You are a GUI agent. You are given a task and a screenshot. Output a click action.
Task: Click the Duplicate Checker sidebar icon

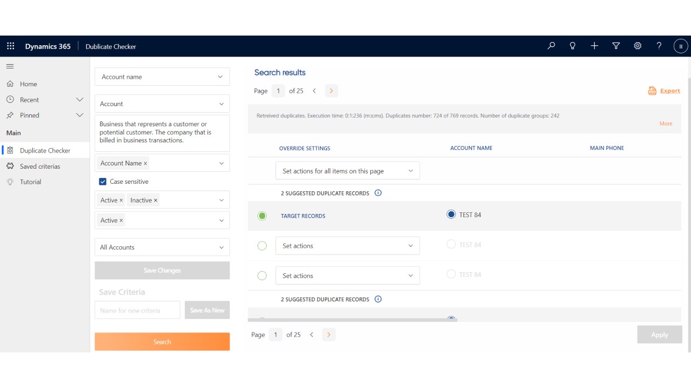pyautogui.click(x=10, y=150)
